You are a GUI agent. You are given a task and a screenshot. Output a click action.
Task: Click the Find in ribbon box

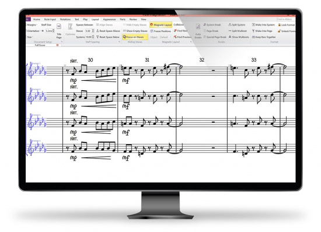(286, 19)
